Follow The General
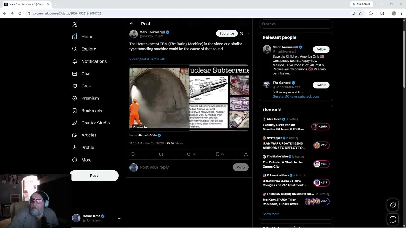 coord(321,85)
